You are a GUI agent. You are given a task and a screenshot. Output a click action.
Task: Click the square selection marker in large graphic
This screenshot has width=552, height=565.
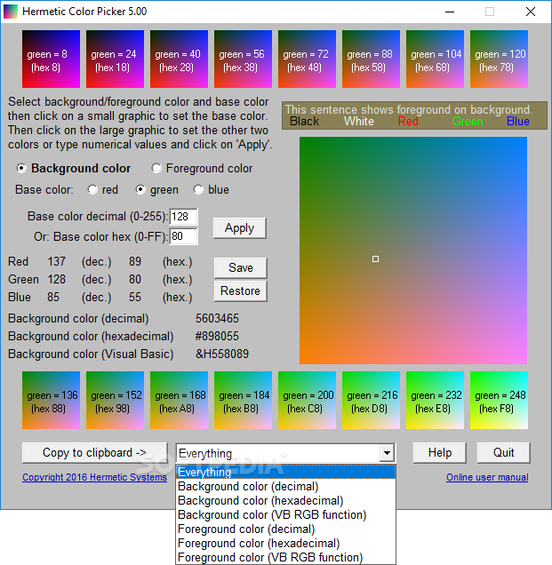coord(375,259)
